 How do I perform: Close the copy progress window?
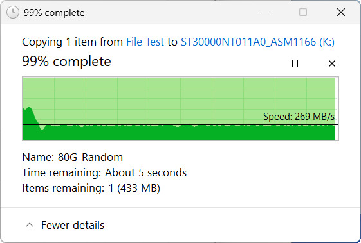(341, 12)
